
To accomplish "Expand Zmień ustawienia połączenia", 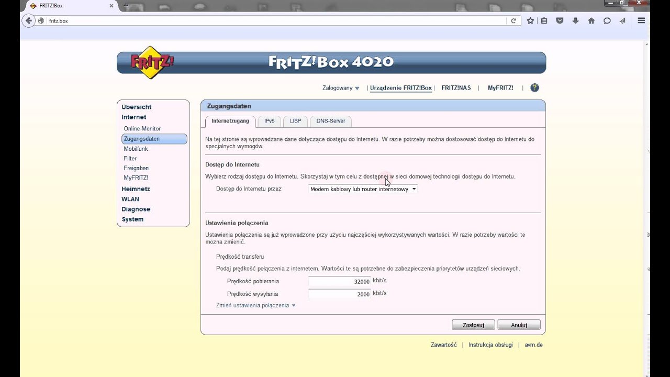I will coord(255,305).
